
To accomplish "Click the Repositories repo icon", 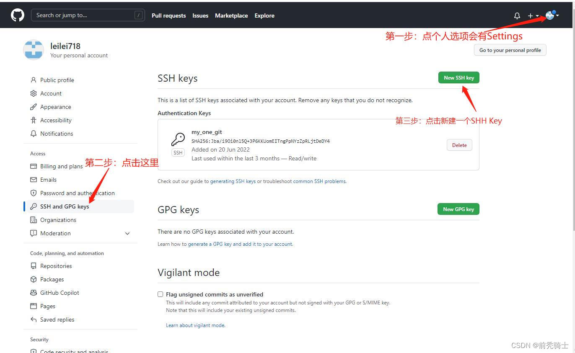I will pos(34,266).
